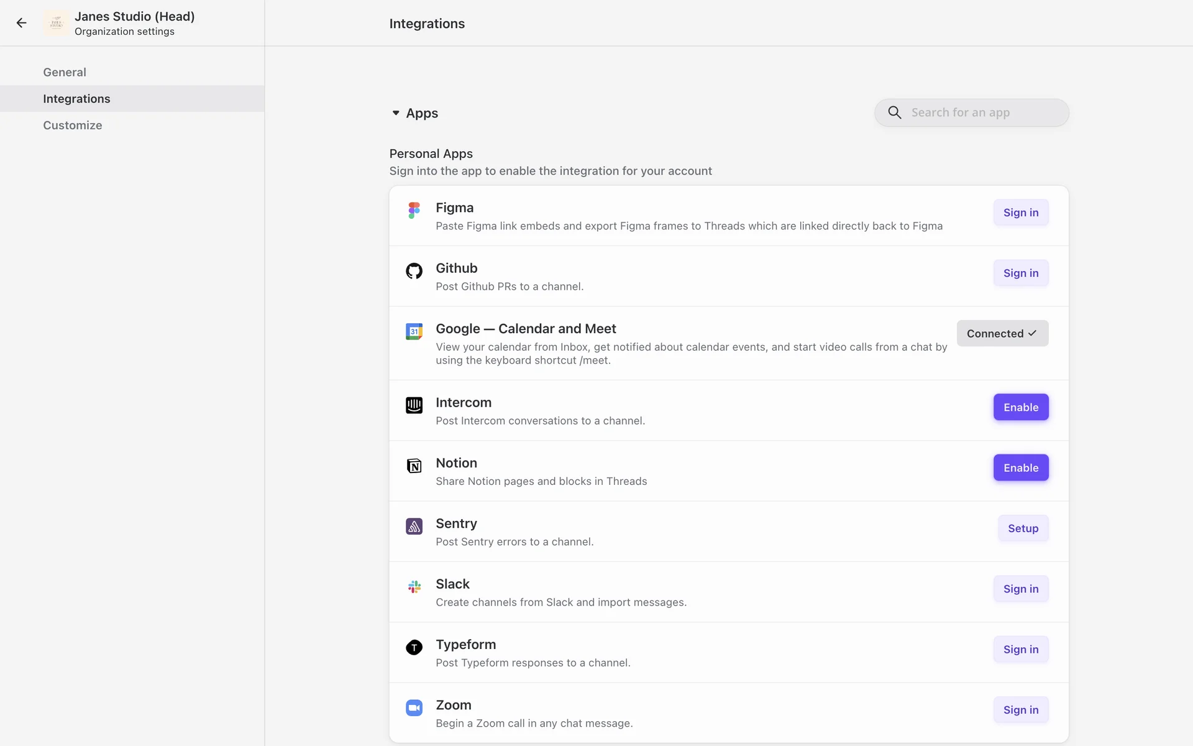Click the Notion app icon
The height and width of the screenshot is (746, 1193).
point(414,466)
